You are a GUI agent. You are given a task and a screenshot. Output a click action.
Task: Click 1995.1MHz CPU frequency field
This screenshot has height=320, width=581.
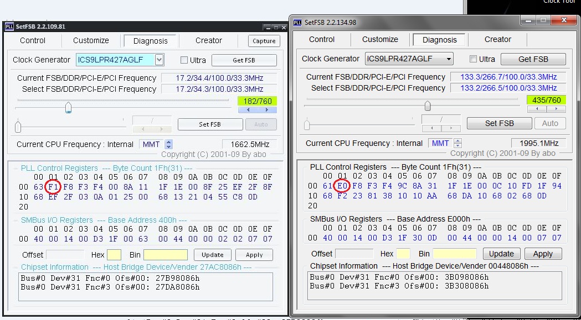[x=538, y=143]
